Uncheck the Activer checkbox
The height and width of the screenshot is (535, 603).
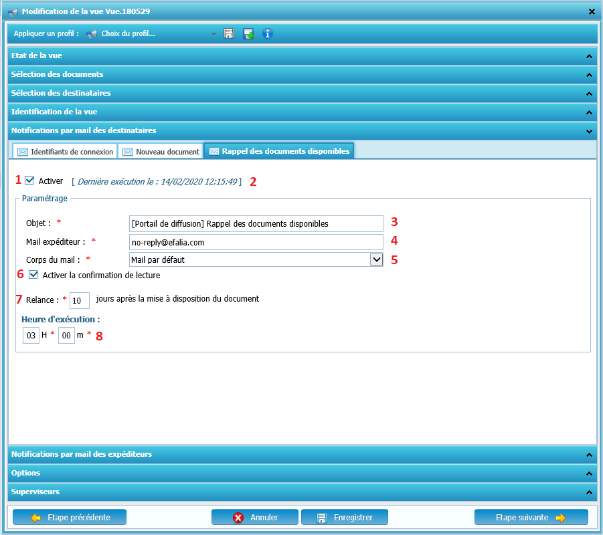[x=29, y=181]
